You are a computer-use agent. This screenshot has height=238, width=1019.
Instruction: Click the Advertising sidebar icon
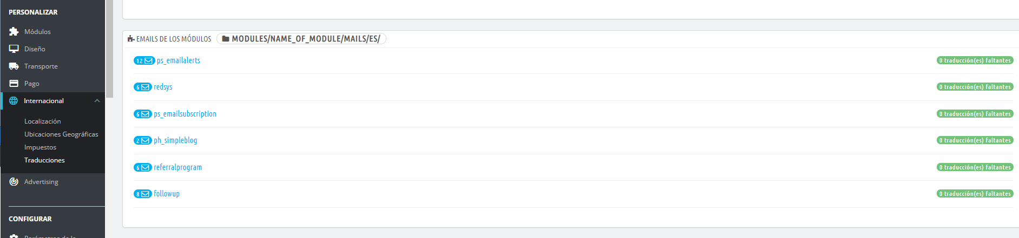click(14, 182)
